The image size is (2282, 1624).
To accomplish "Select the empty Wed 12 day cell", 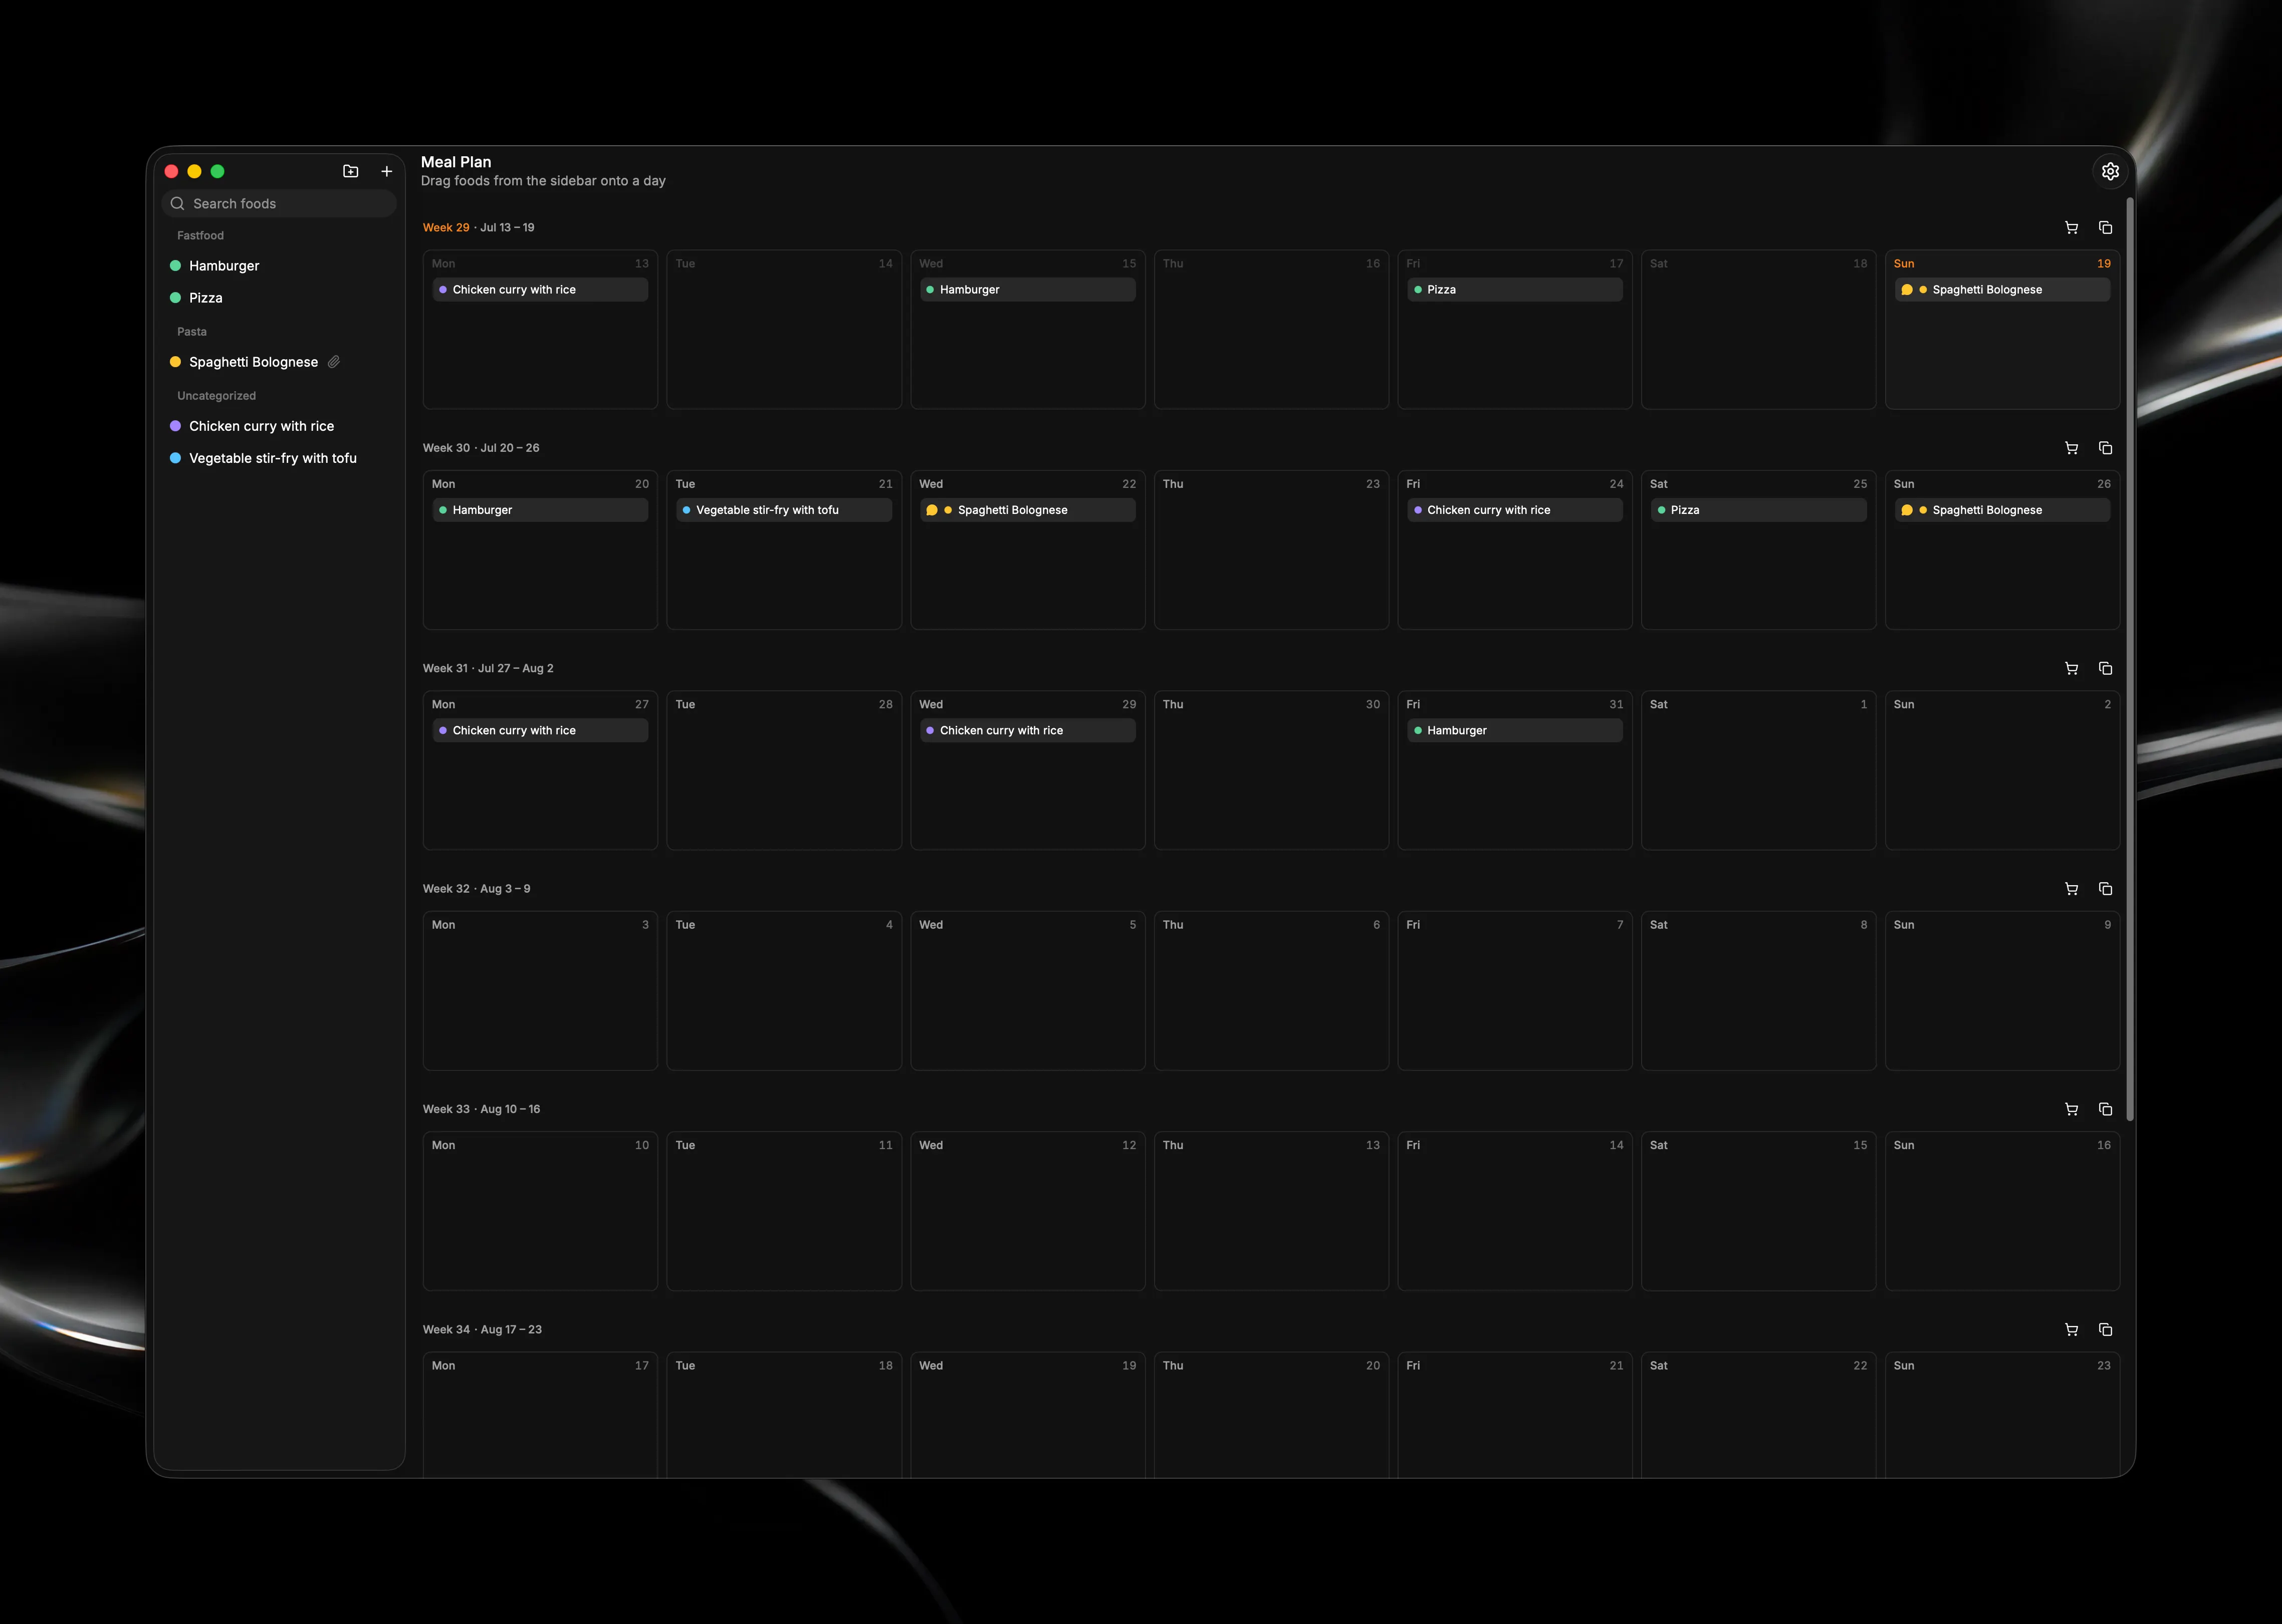I will click(1027, 1211).
